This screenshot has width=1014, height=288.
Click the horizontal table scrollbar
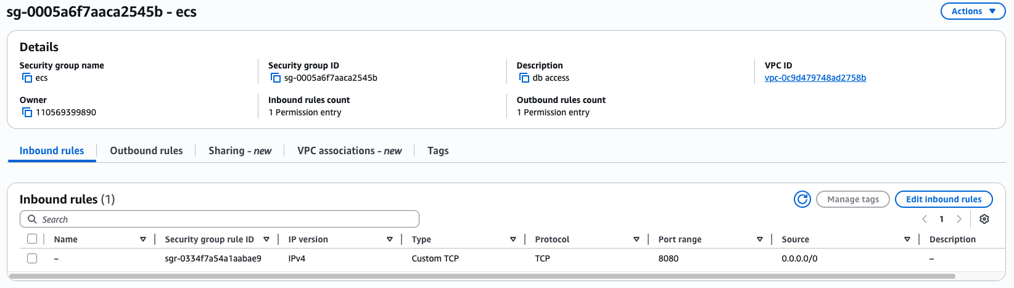point(482,276)
